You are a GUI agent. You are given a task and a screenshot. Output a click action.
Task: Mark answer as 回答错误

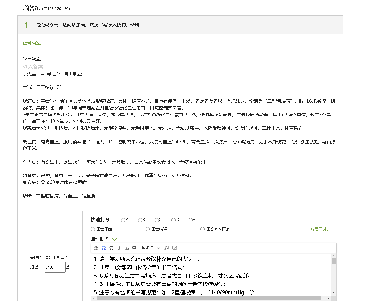pyautogui.click(x=148, y=229)
